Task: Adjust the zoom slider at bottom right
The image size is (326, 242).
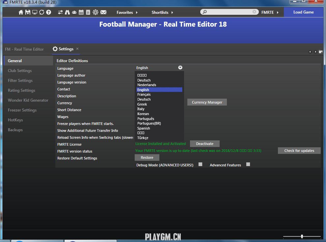Action: coord(302,236)
